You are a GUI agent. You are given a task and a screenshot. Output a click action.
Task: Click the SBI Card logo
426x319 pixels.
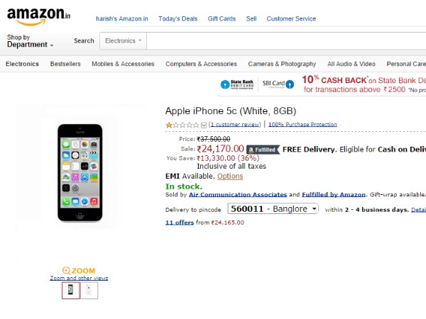274,84
